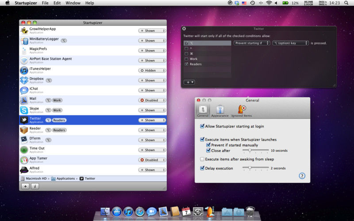Viewport: 354px width, 221px height.
Task: Open Spotlight search in the menu bar
Action: 346,3
